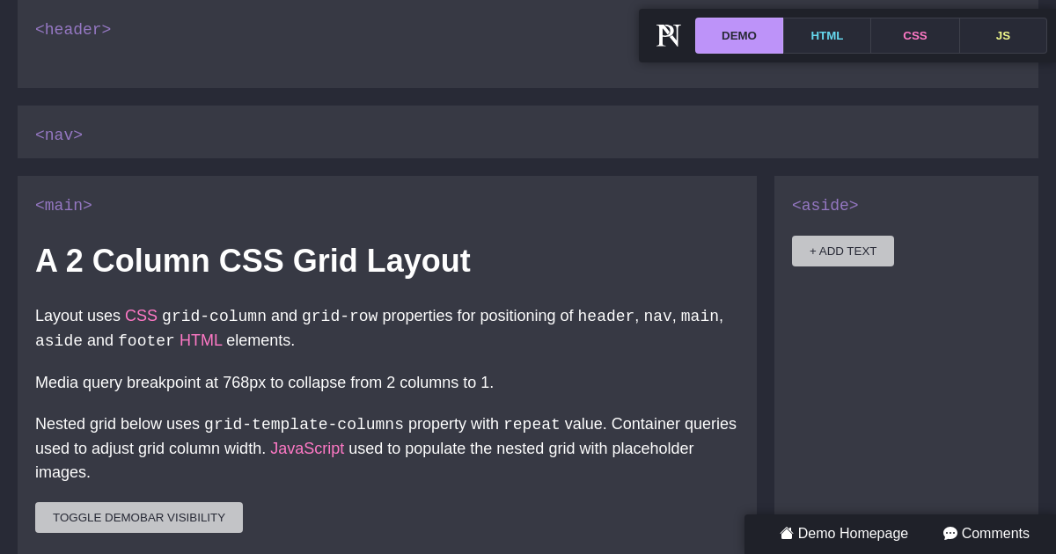Screen dimensions: 1056x554
Task: Switch to the HTML tab
Action: click(826, 35)
